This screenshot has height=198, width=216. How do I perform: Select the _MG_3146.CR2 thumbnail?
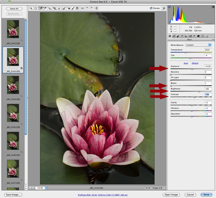[13, 141]
